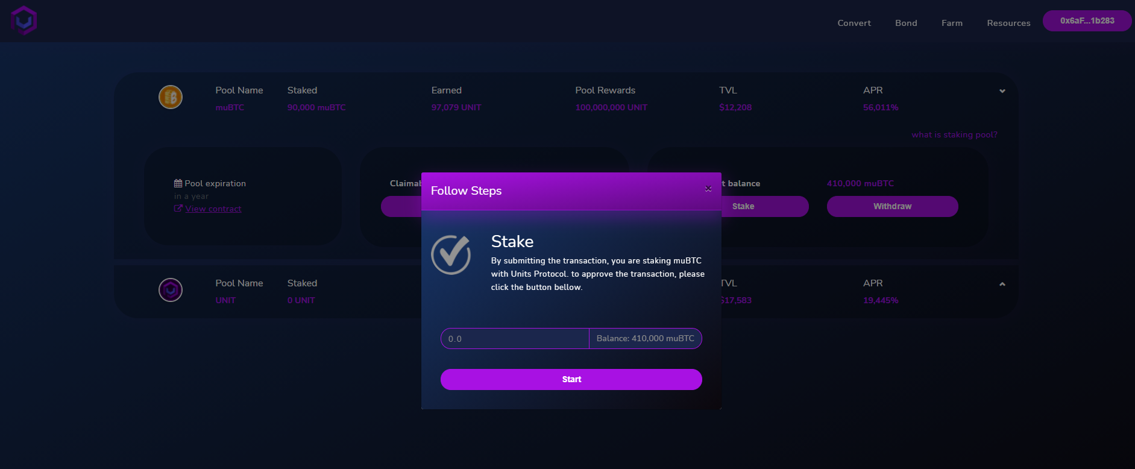Screen dimensions: 1135x469
Task: Go to the Farm page
Action: (x=952, y=23)
